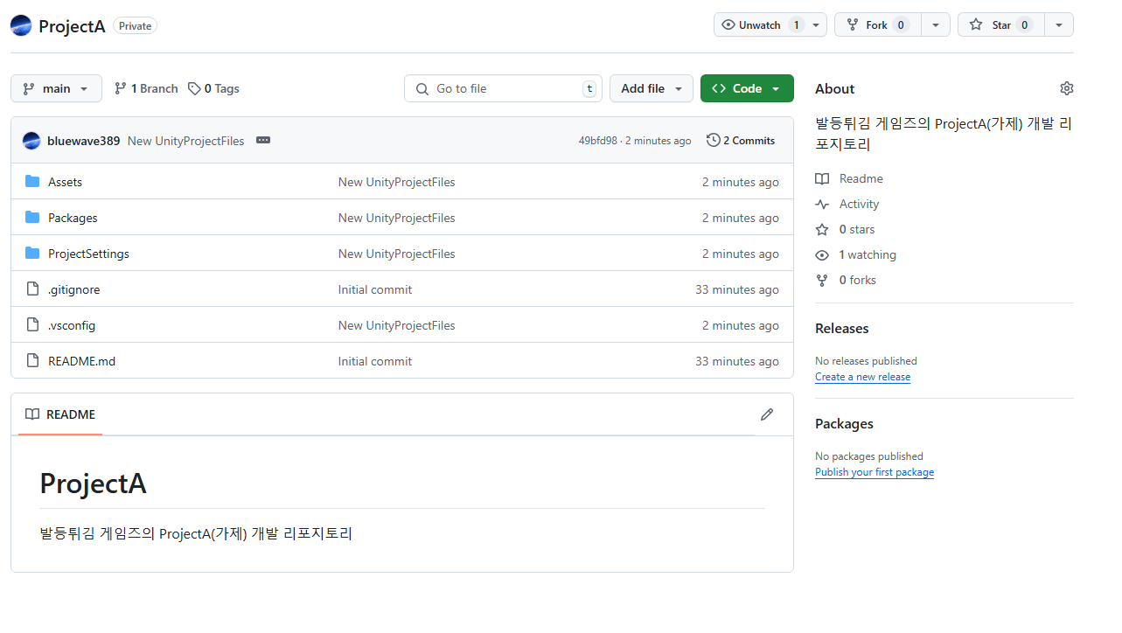Click the Packages heading in sidebar

[x=844, y=424]
